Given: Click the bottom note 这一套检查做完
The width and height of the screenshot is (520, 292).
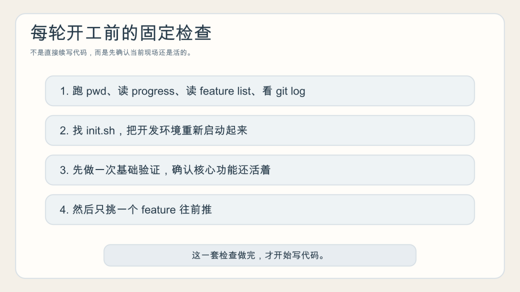Looking at the screenshot, I should click(x=260, y=255).
